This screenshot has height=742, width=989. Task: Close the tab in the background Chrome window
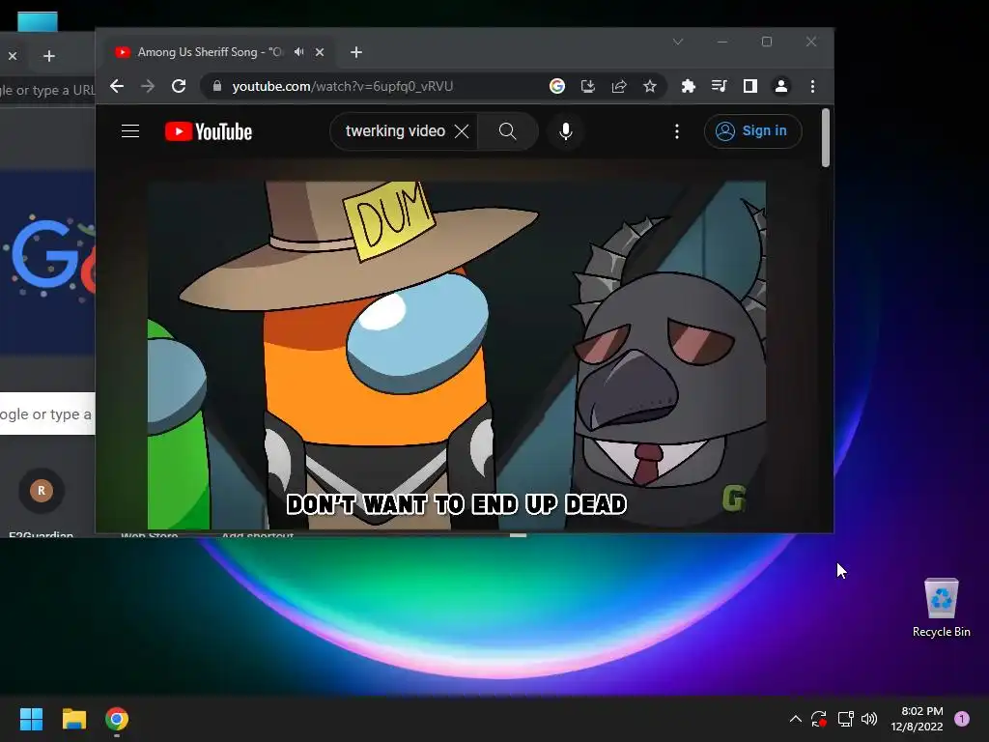pos(13,56)
